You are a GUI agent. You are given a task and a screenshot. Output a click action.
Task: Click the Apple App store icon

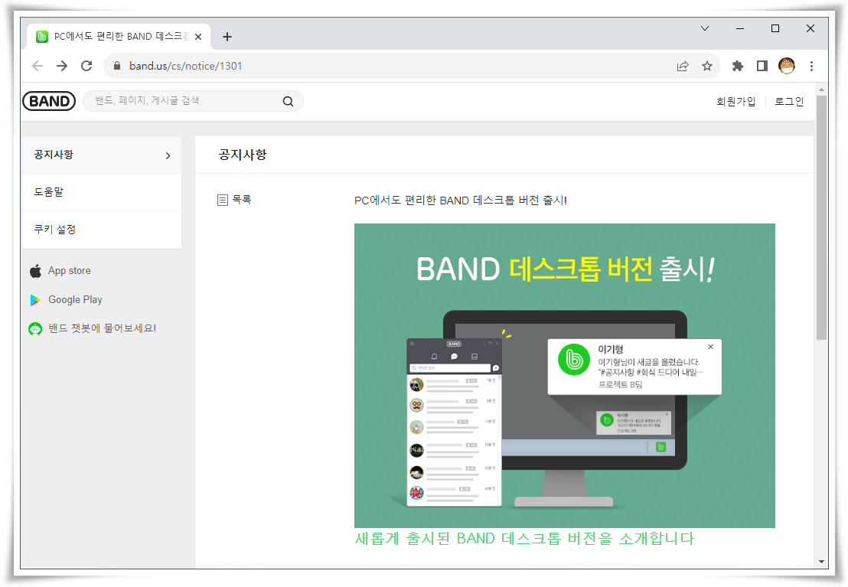tap(36, 270)
